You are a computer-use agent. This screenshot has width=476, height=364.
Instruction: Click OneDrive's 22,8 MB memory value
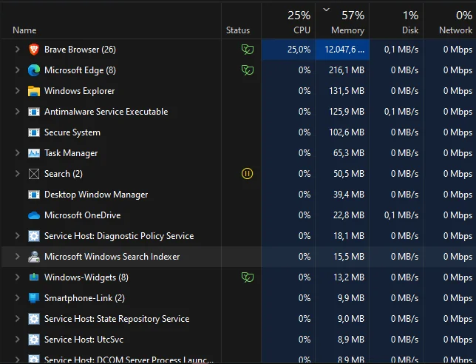click(349, 215)
